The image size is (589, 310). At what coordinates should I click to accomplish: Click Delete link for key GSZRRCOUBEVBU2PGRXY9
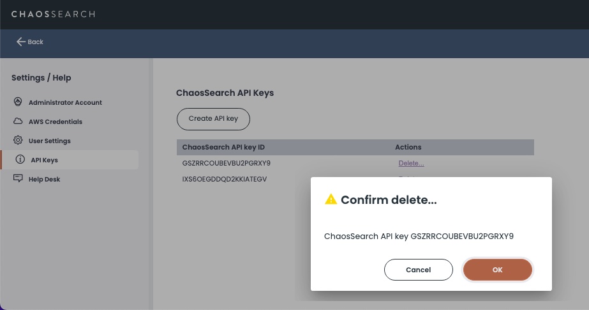[x=412, y=163]
